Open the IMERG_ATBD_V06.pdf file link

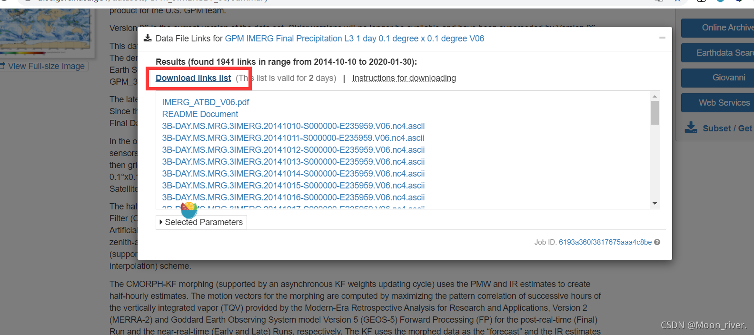206,102
